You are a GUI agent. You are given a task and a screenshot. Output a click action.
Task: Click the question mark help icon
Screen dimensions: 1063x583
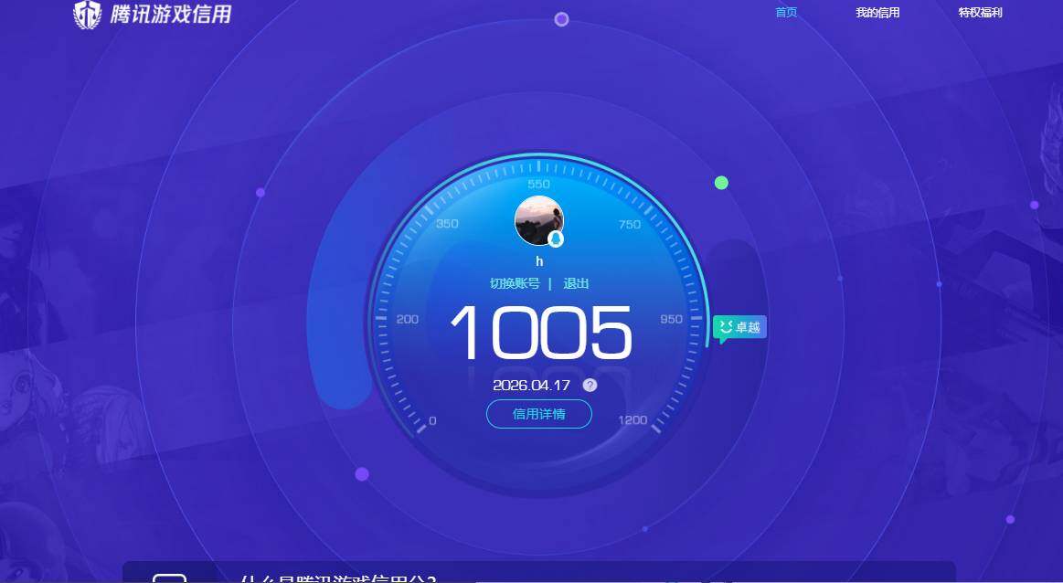590,385
